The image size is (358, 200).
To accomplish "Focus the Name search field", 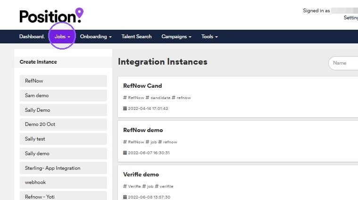I will [343, 63].
